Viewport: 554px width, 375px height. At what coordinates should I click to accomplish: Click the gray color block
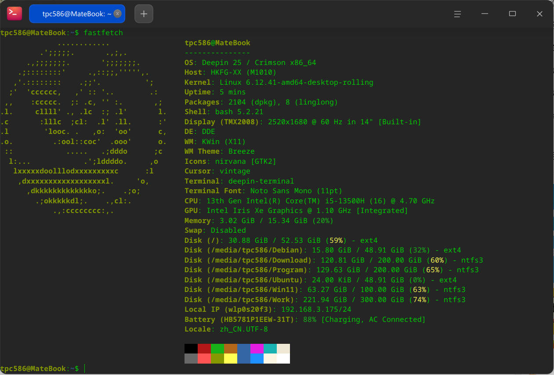coord(191,359)
